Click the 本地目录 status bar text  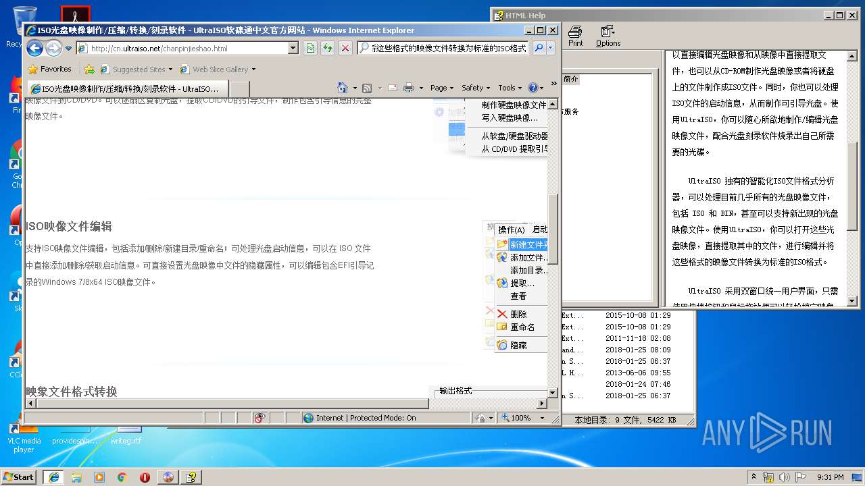(x=626, y=419)
